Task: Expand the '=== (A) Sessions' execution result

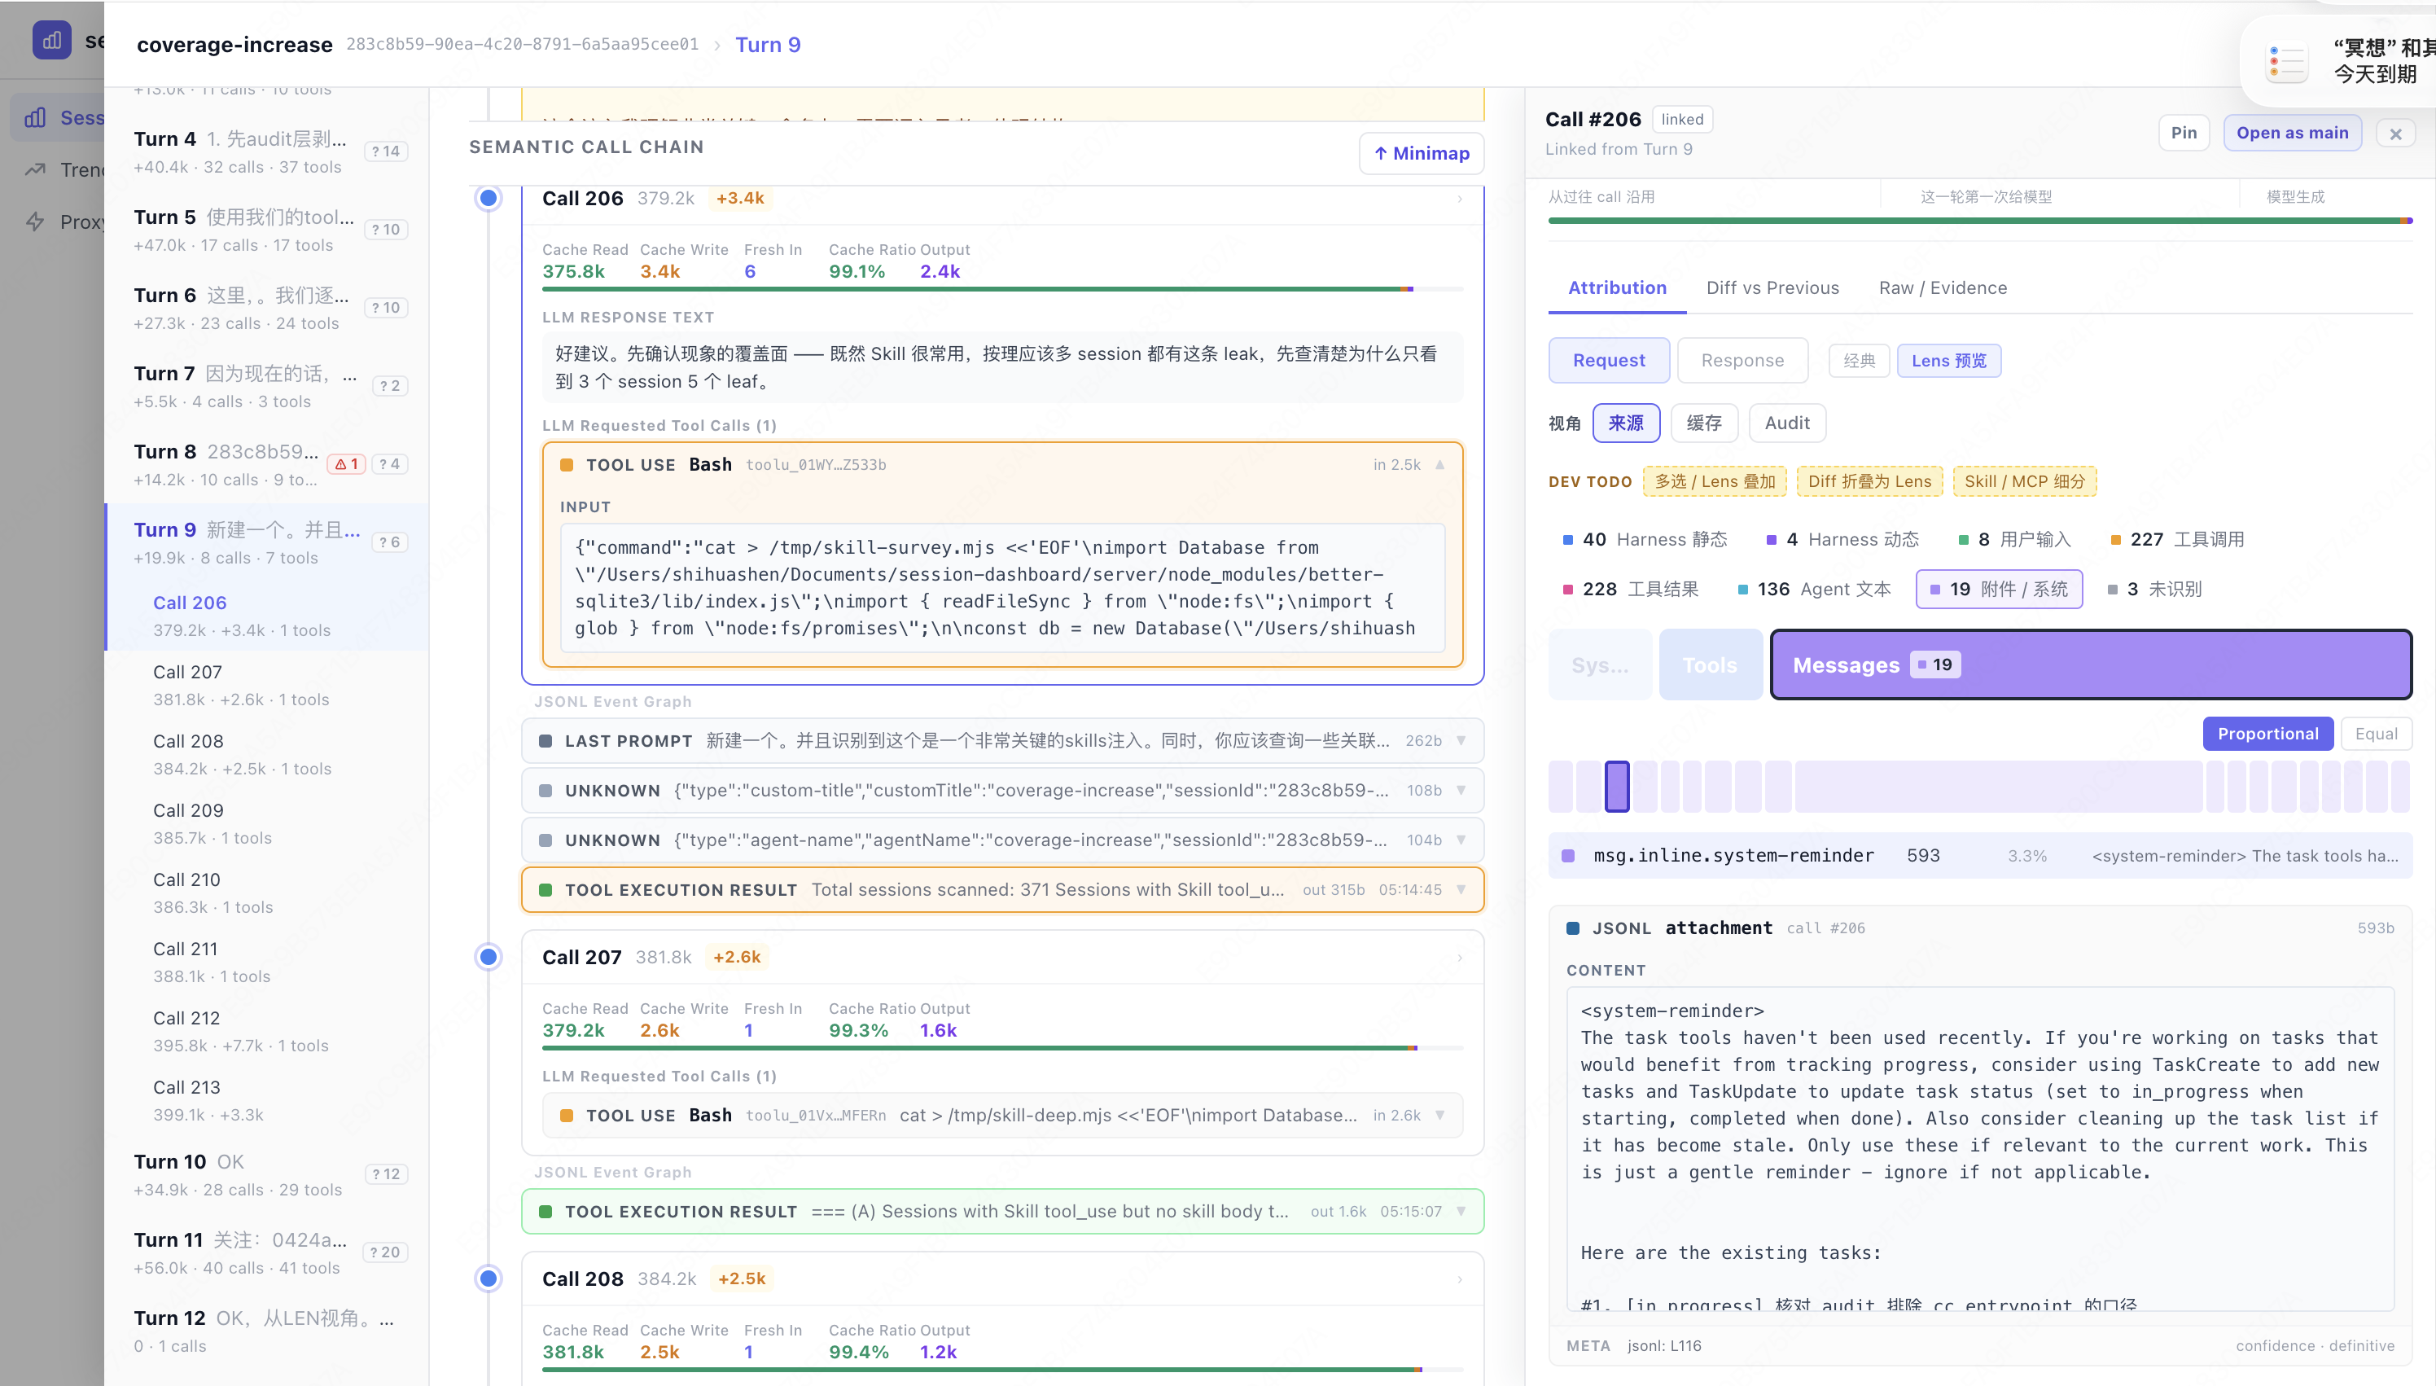Action: pos(1003,1211)
